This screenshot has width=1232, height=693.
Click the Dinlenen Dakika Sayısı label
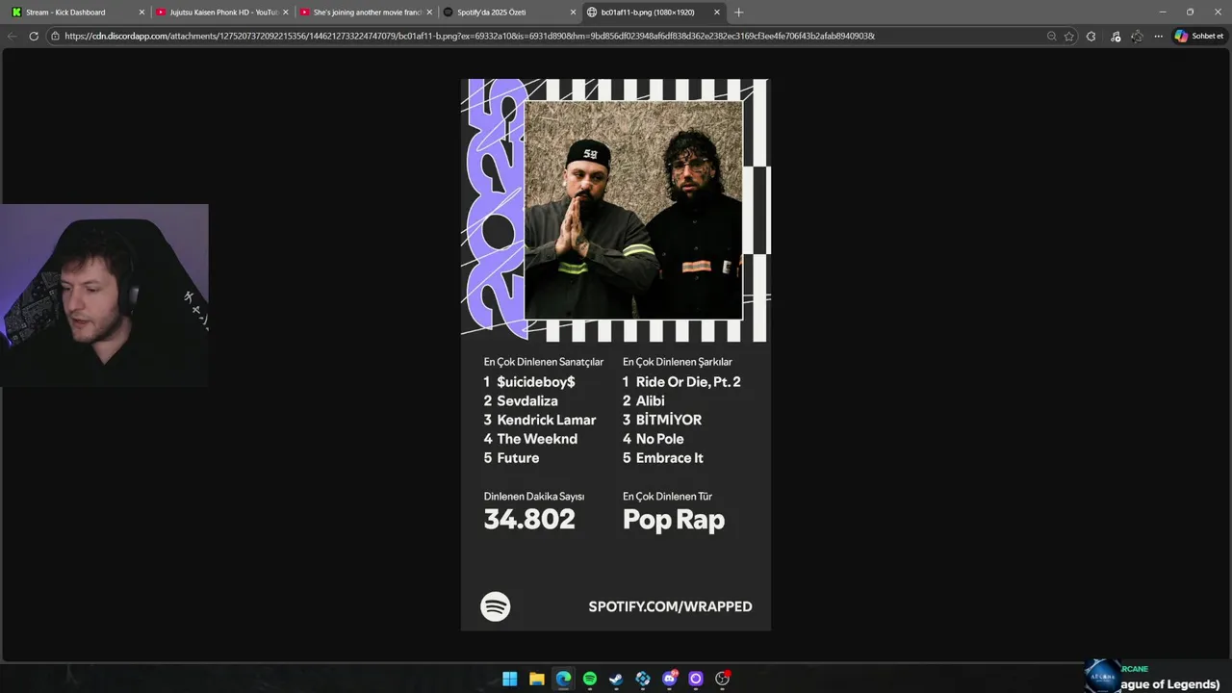pos(534,497)
